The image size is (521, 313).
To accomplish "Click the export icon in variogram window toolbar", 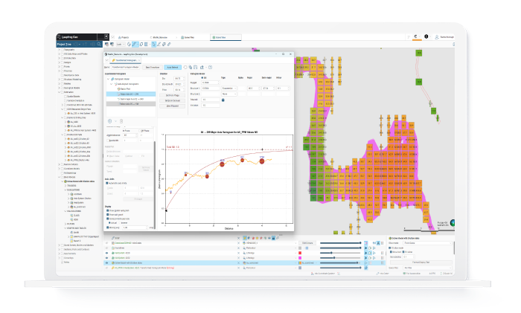I will (x=202, y=68).
